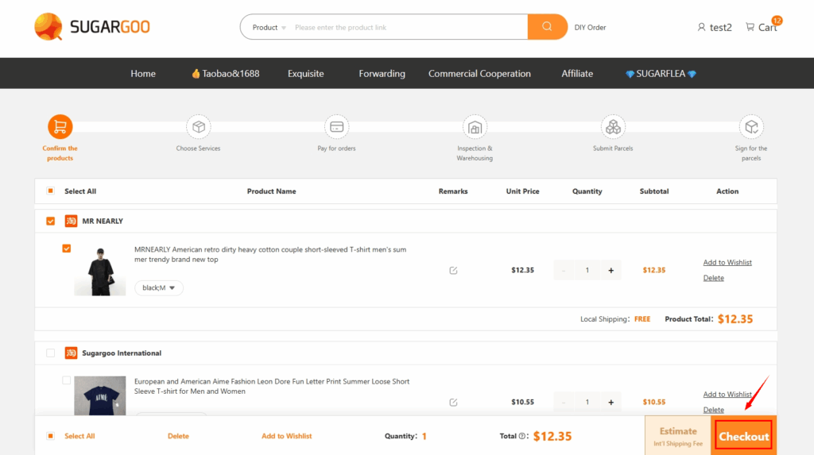Increase quantity of the MRNEARLY T-shirt

point(611,270)
